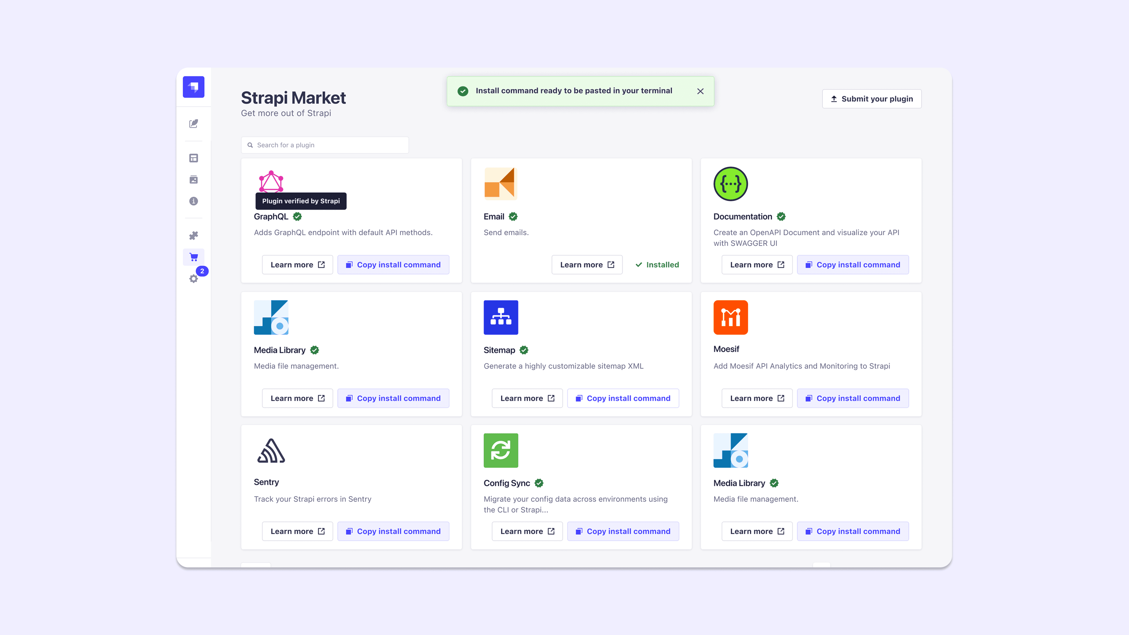Open Content-Type Builder sidebar icon

pos(193,158)
